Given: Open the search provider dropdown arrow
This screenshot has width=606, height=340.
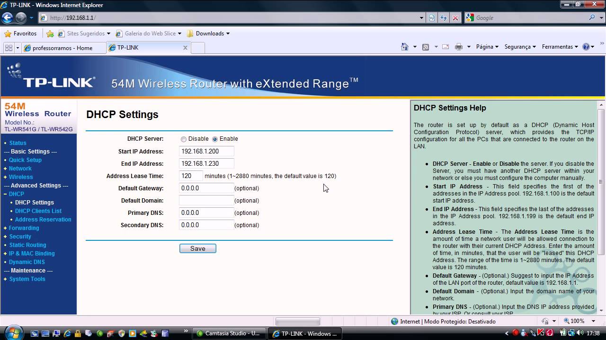Looking at the screenshot, I should (x=601, y=17).
